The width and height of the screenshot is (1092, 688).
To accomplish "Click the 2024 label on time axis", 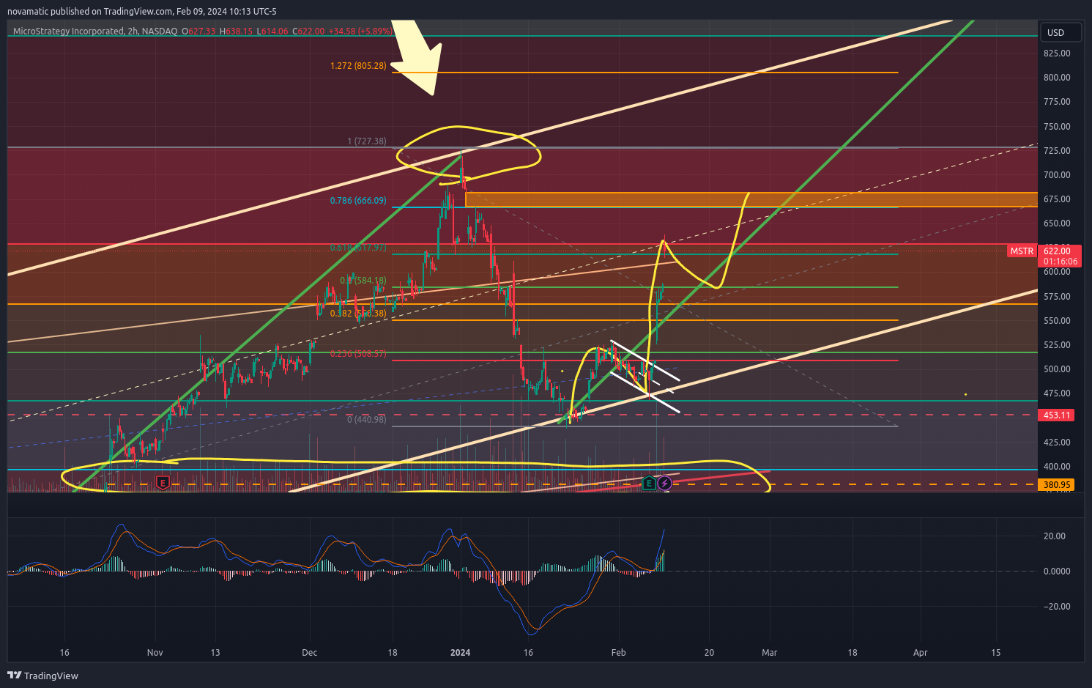I will click(461, 653).
